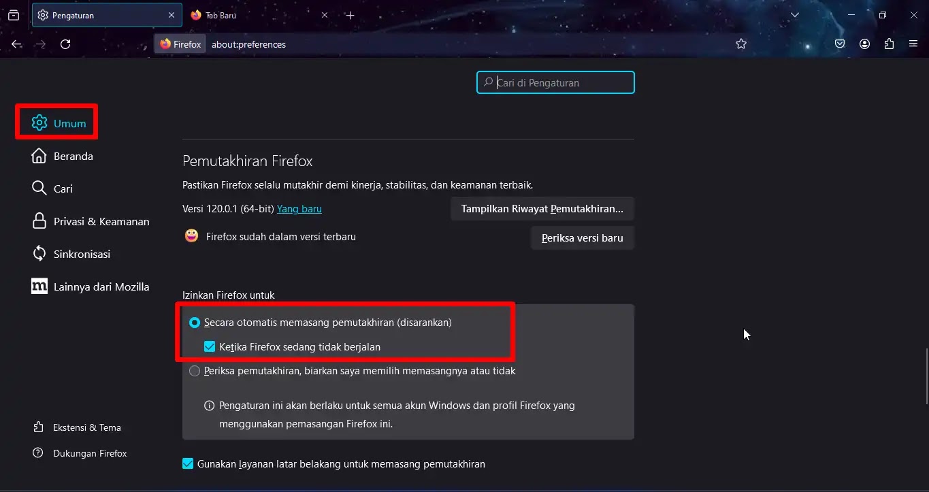Open the Pocket save icon
The image size is (929, 492).
[840, 44]
